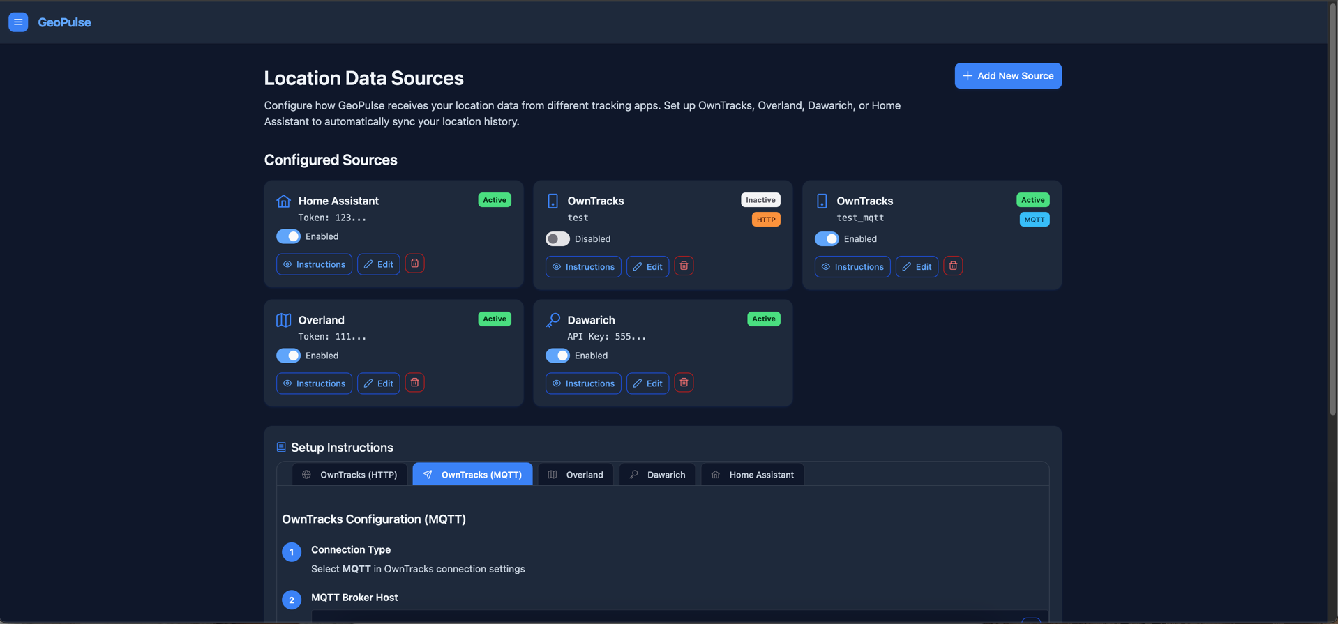Viewport: 1338px width, 624px height.
Task: Toggle the Home Assistant Enabled switch
Action: (x=288, y=236)
